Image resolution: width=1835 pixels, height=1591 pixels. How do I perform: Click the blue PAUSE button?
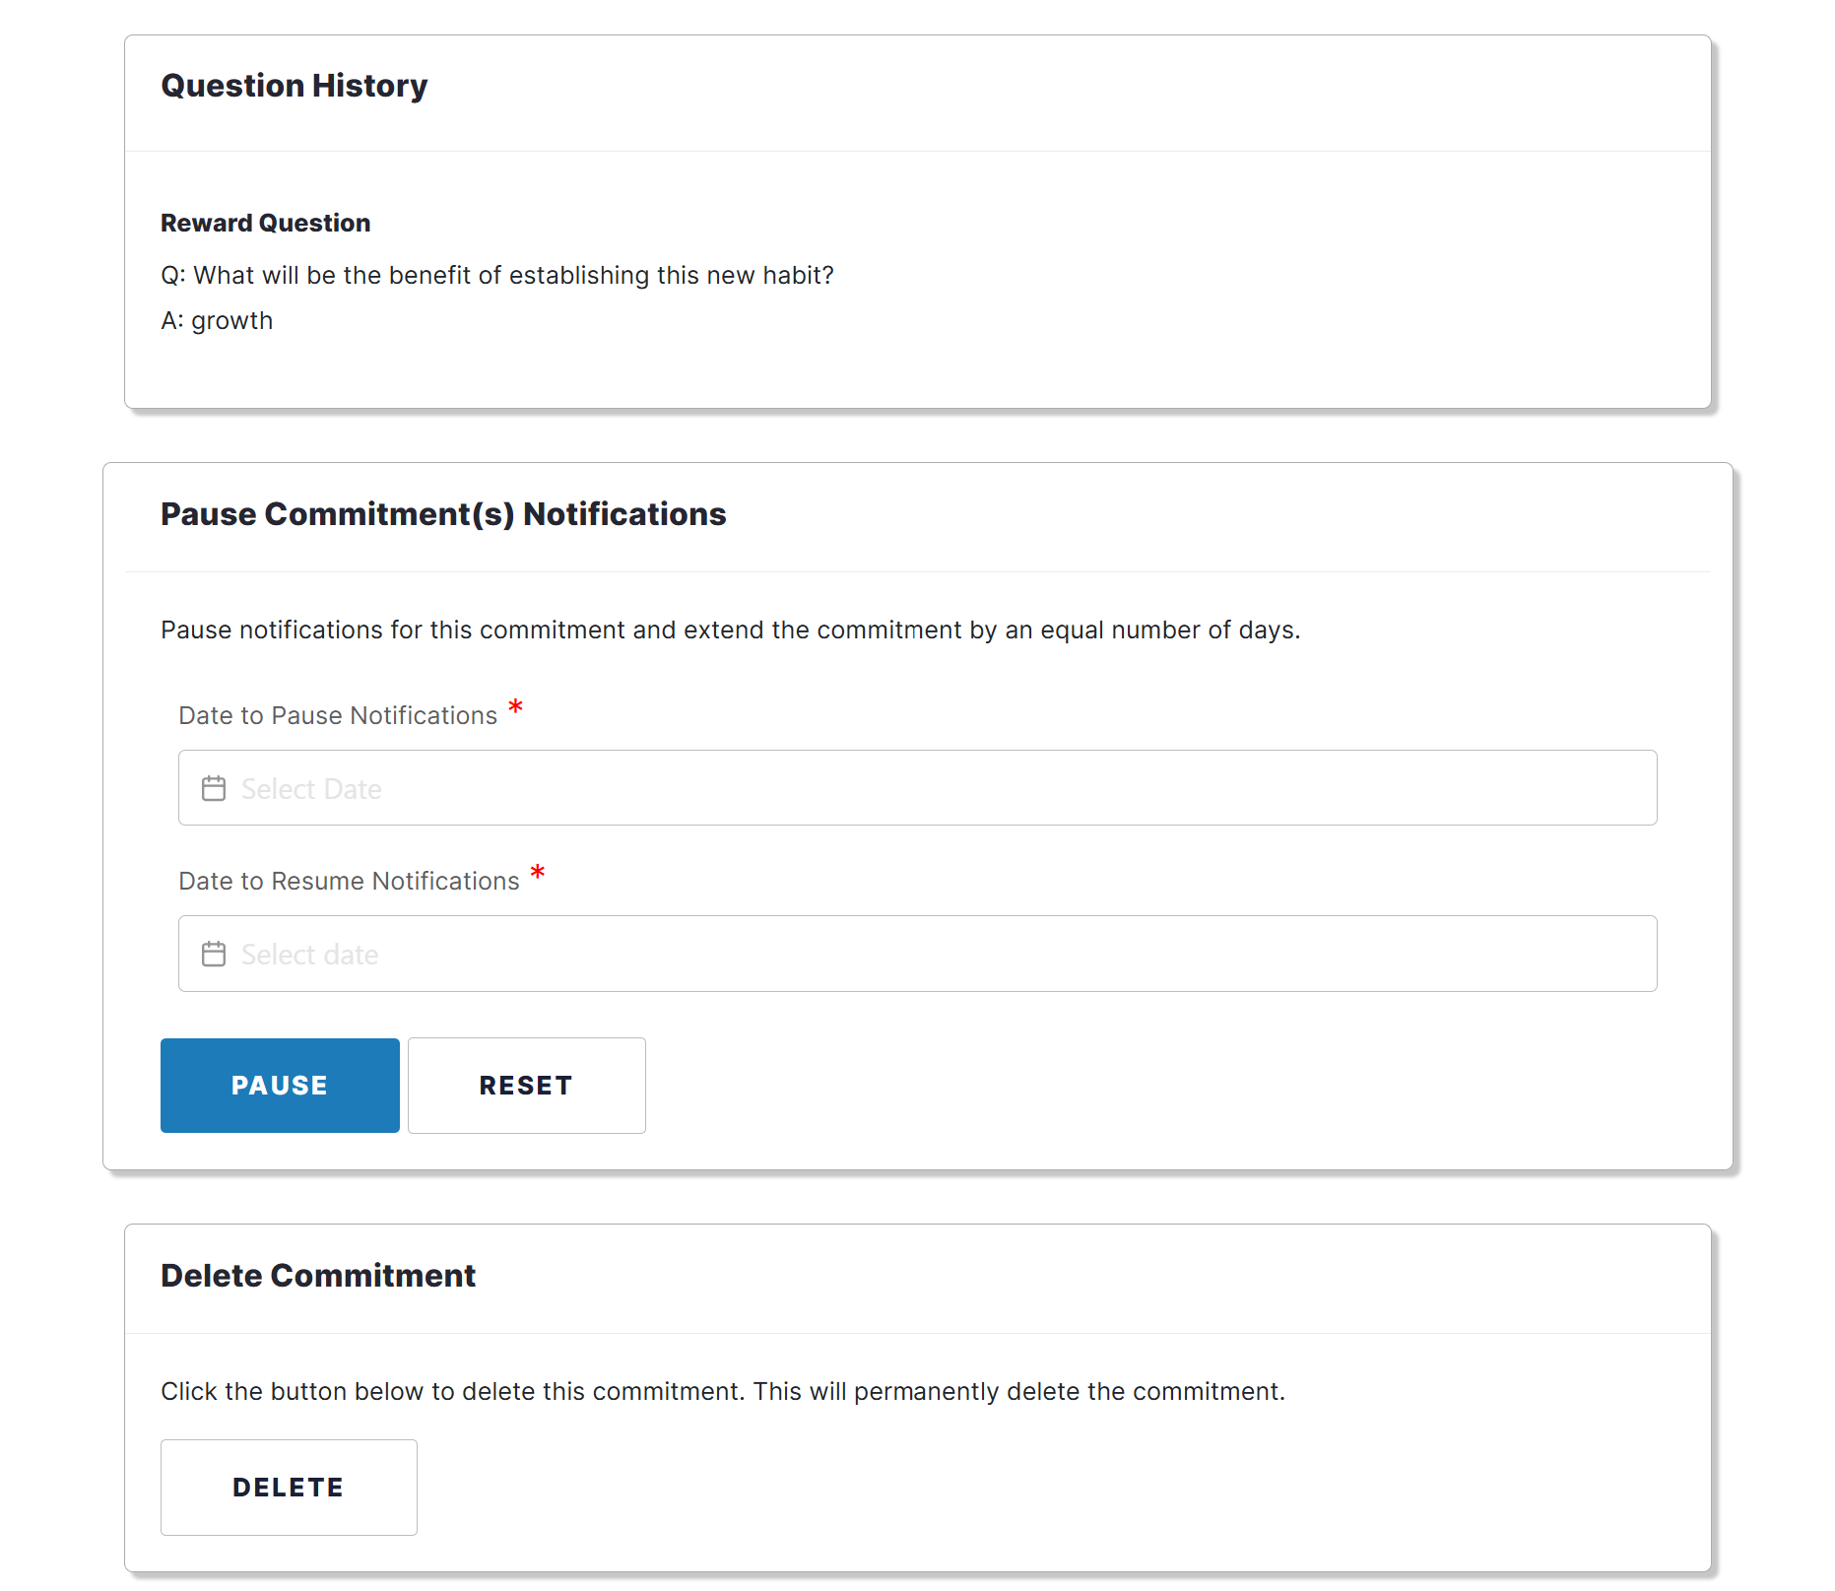[x=280, y=1086]
